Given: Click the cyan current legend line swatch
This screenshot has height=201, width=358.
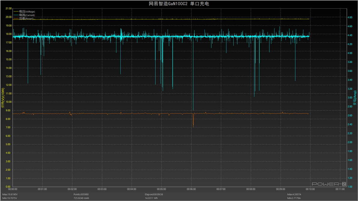Looking at the screenshot, I should [16, 15].
